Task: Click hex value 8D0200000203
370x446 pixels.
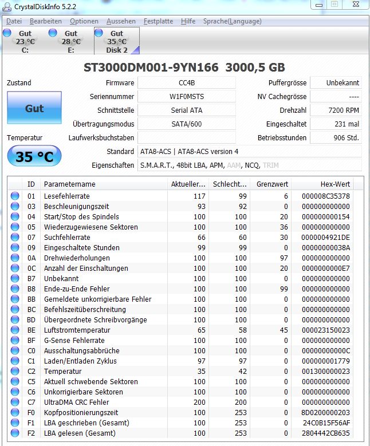Action: coord(325,412)
